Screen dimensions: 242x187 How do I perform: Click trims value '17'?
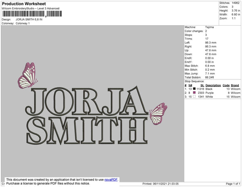[x=207, y=39]
